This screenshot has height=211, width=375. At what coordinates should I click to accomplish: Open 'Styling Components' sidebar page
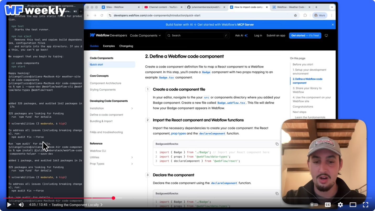(103, 90)
